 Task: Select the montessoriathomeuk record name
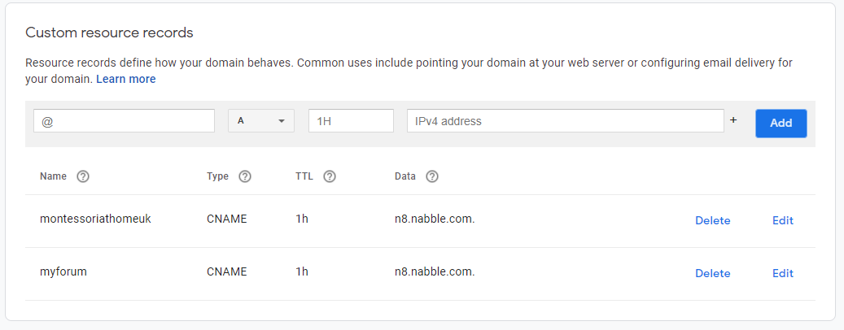click(x=95, y=219)
